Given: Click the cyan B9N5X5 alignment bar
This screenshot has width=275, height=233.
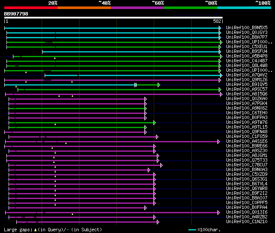Looking at the screenshot, I should tap(112, 28).
